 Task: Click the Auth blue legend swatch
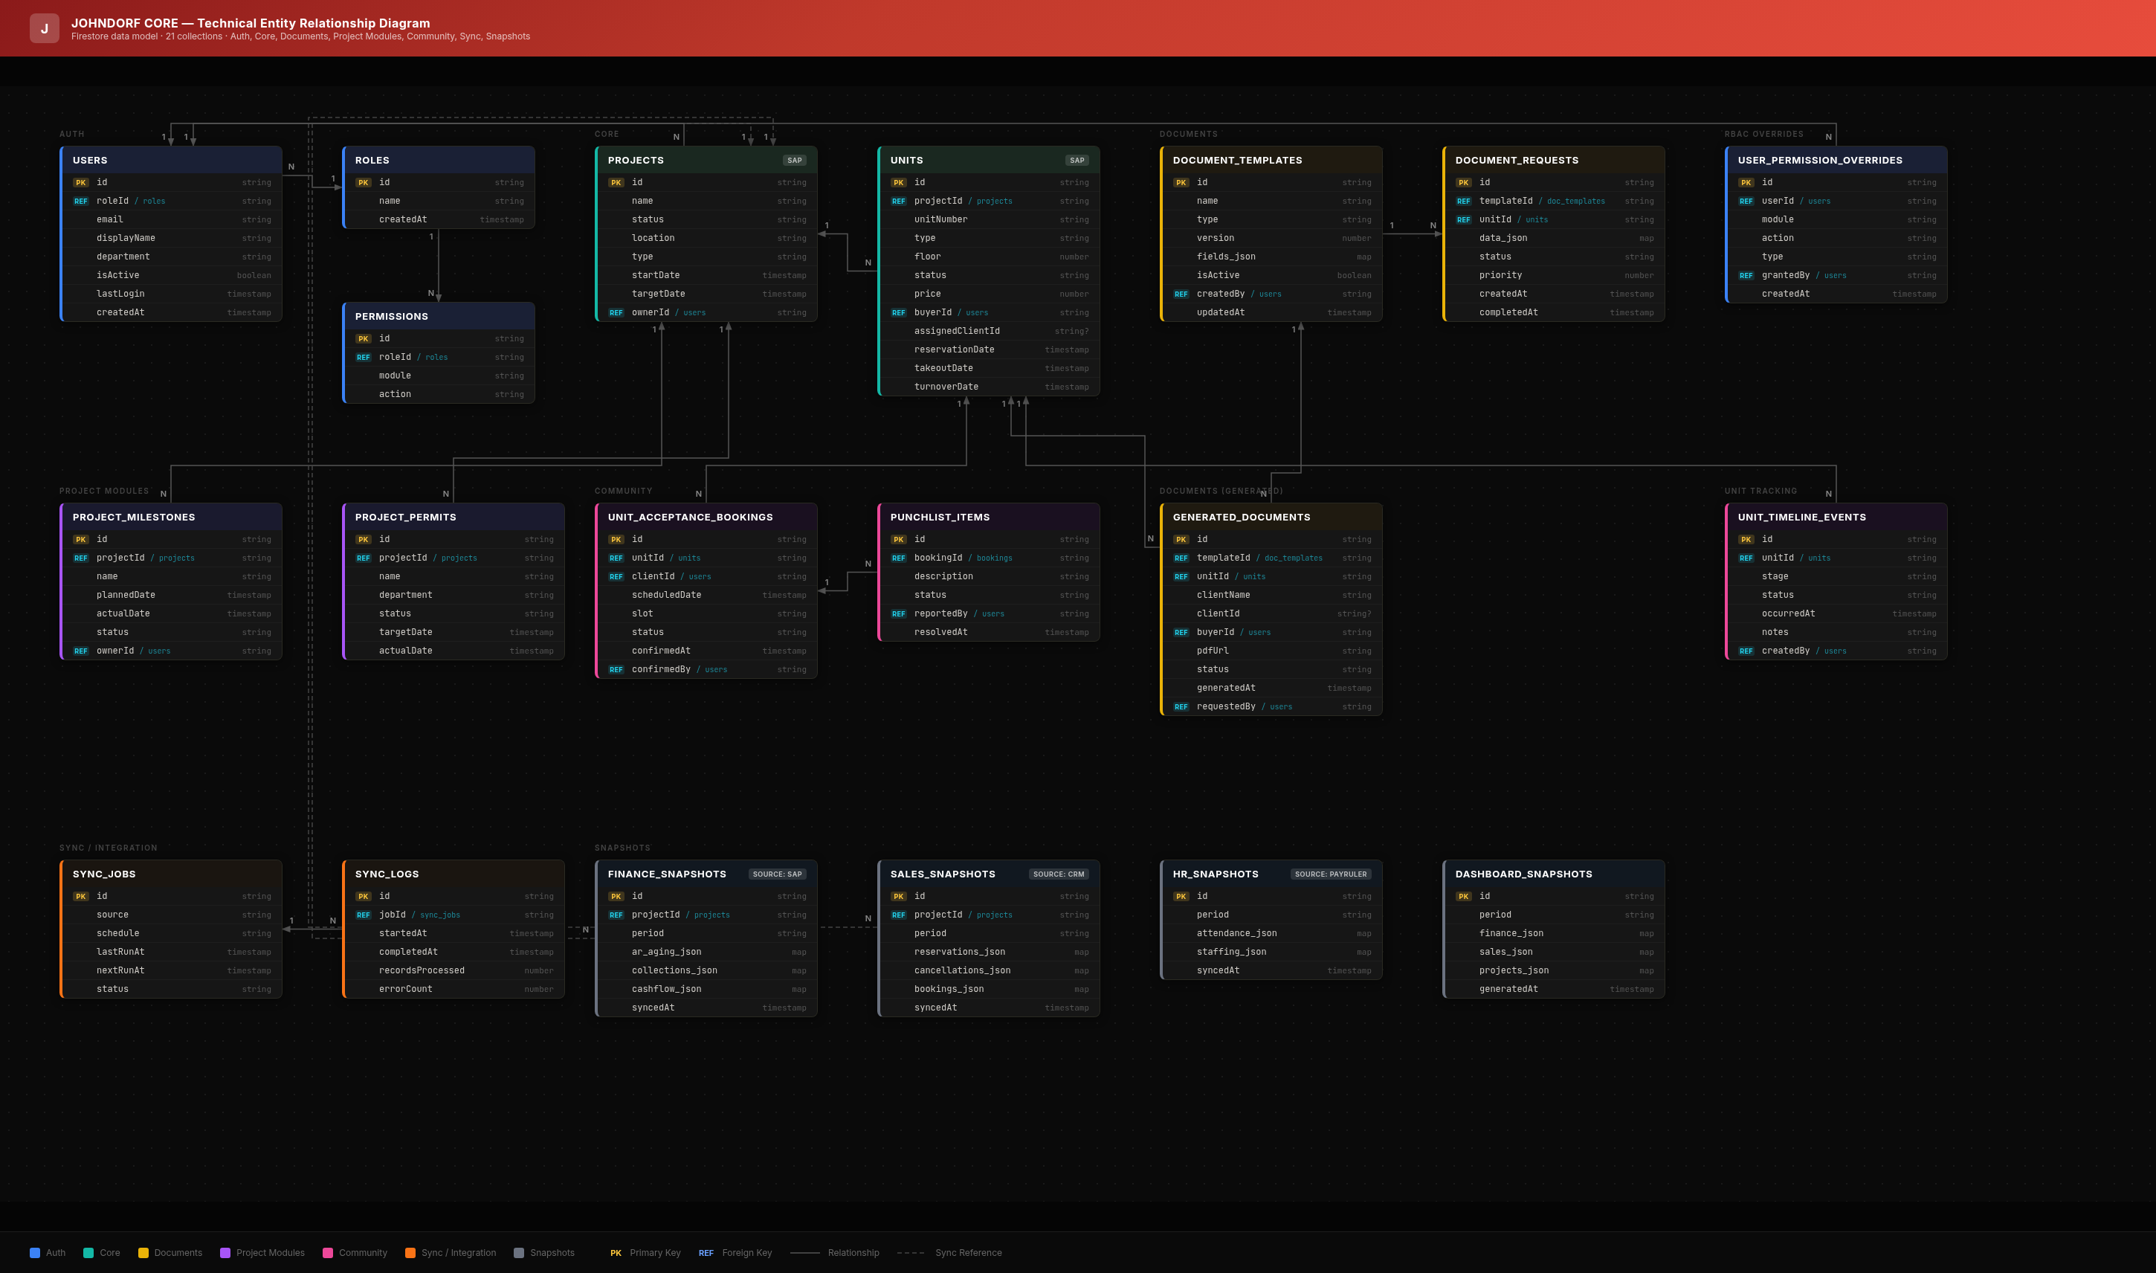[35, 1252]
